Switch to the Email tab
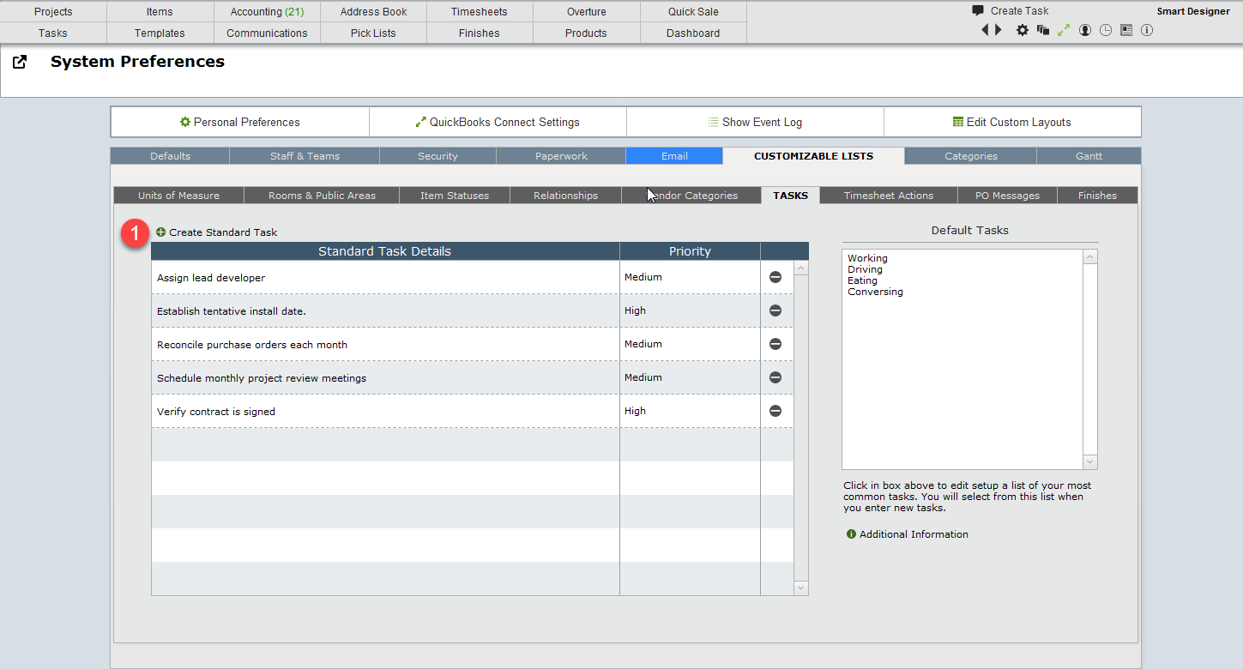Image resolution: width=1243 pixels, height=669 pixels. click(674, 156)
